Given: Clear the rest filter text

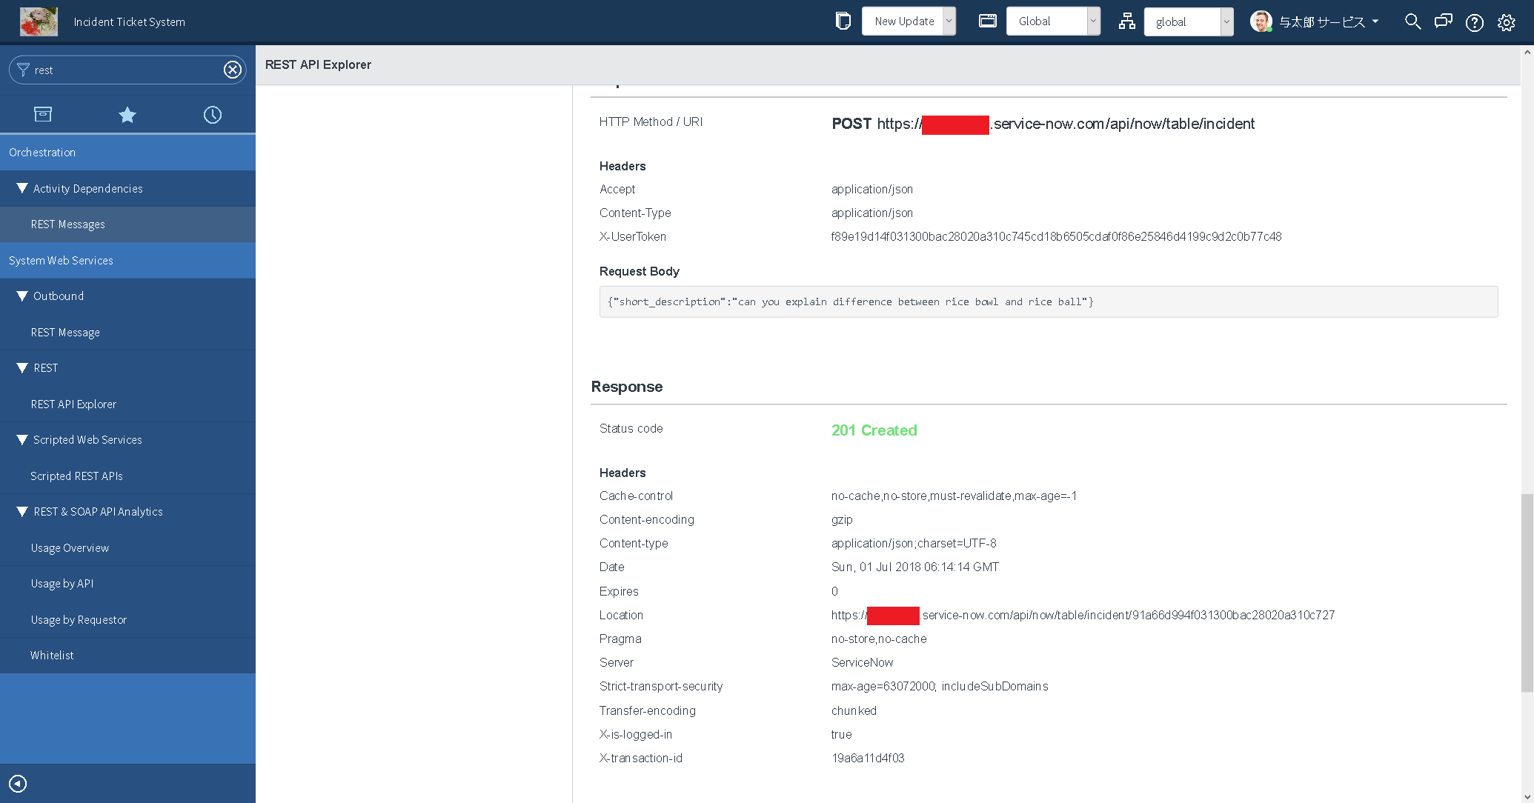Looking at the screenshot, I should tap(232, 70).
